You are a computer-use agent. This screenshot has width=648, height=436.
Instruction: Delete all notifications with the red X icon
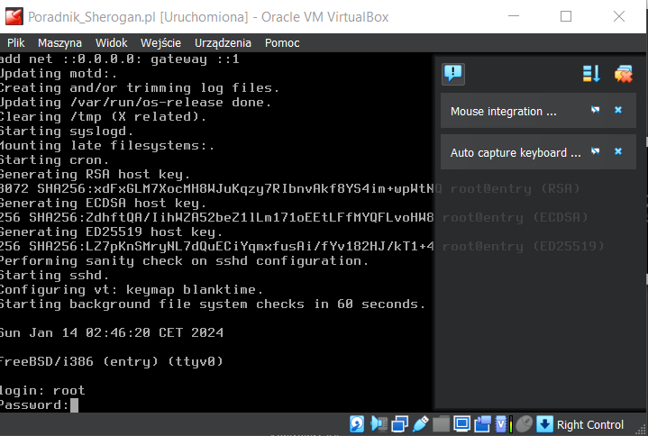(x=623, y=74)
